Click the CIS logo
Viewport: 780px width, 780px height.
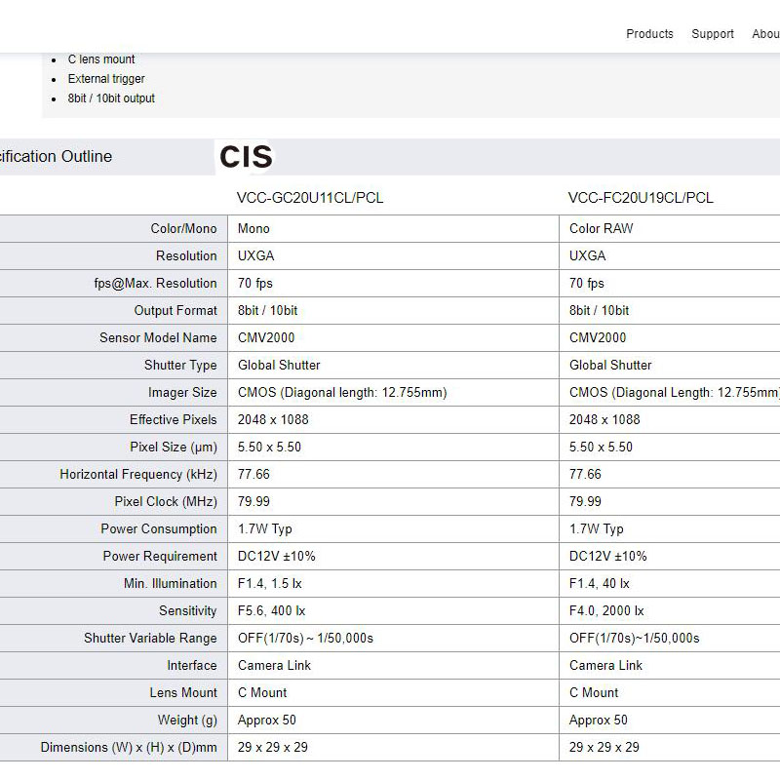246,157
